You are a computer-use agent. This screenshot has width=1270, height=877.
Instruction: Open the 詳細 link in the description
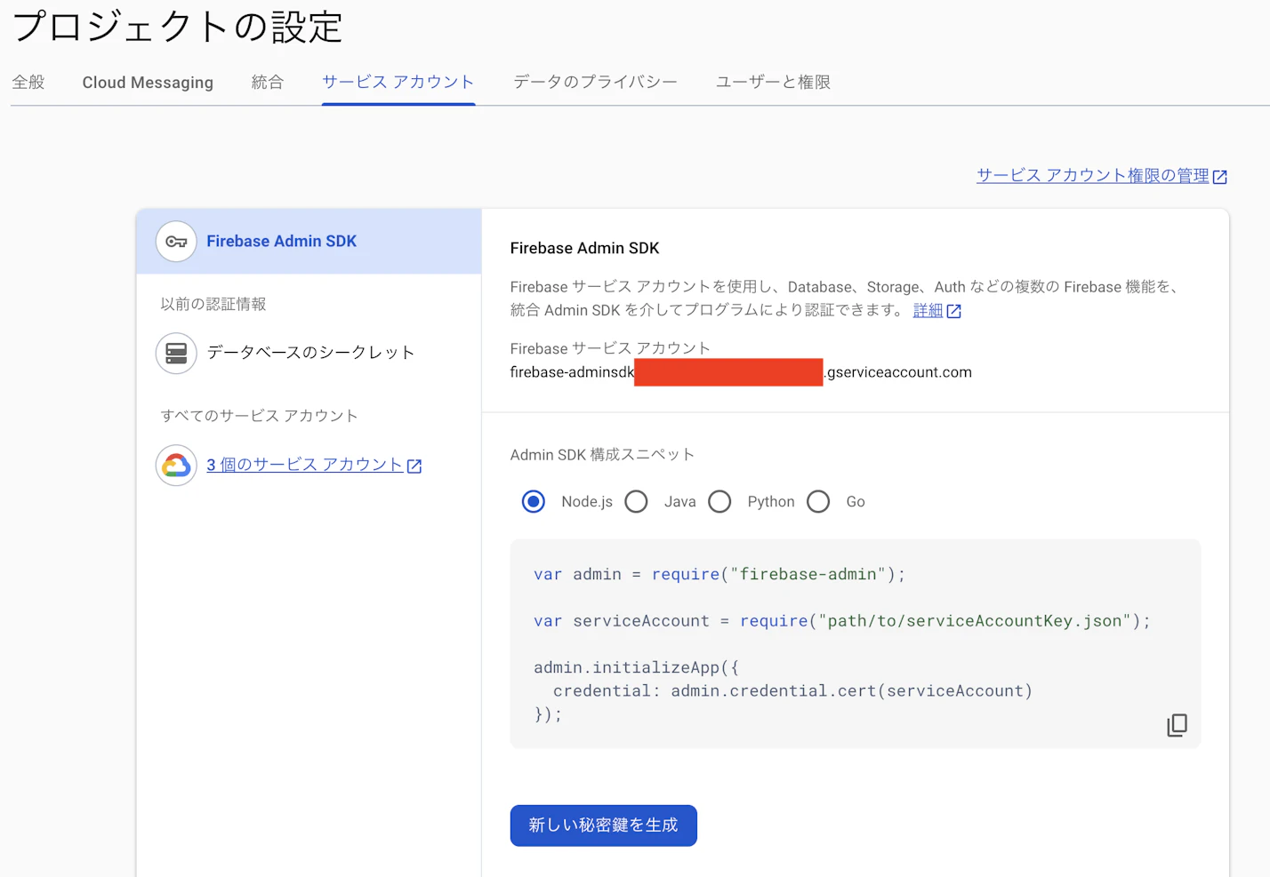(928, 311)
